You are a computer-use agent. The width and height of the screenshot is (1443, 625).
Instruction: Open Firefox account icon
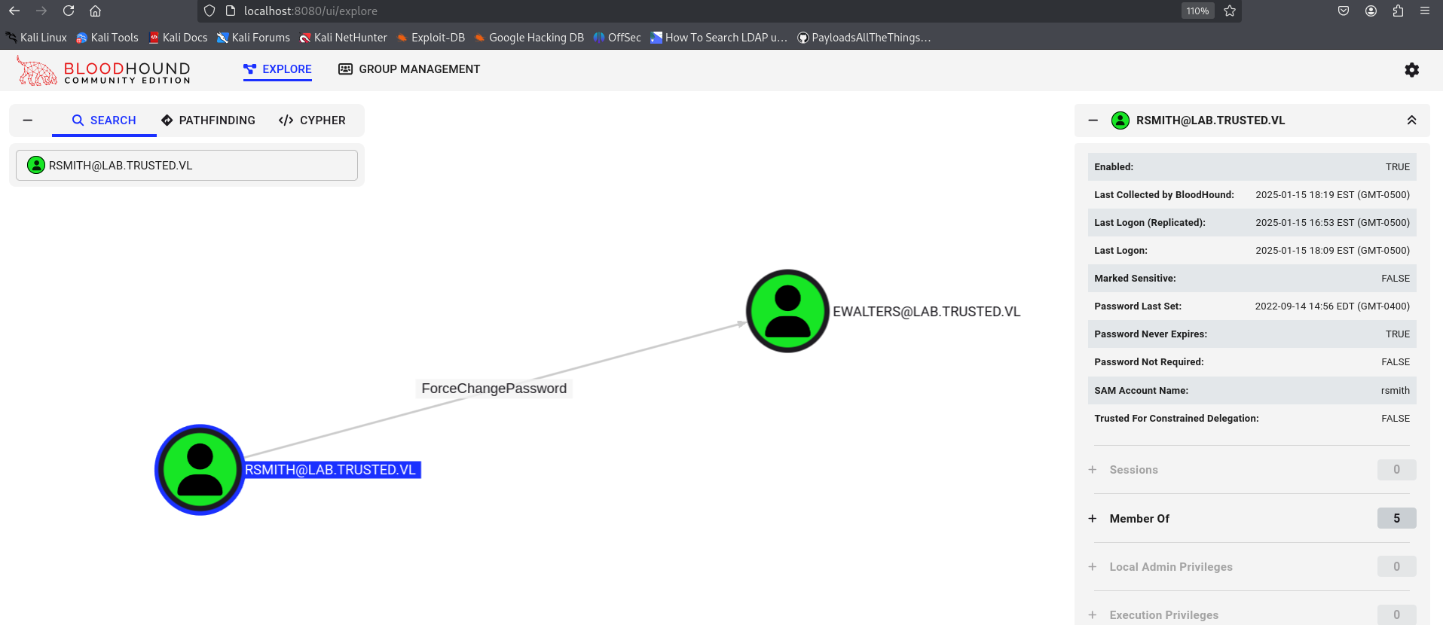pos(1371,11)
